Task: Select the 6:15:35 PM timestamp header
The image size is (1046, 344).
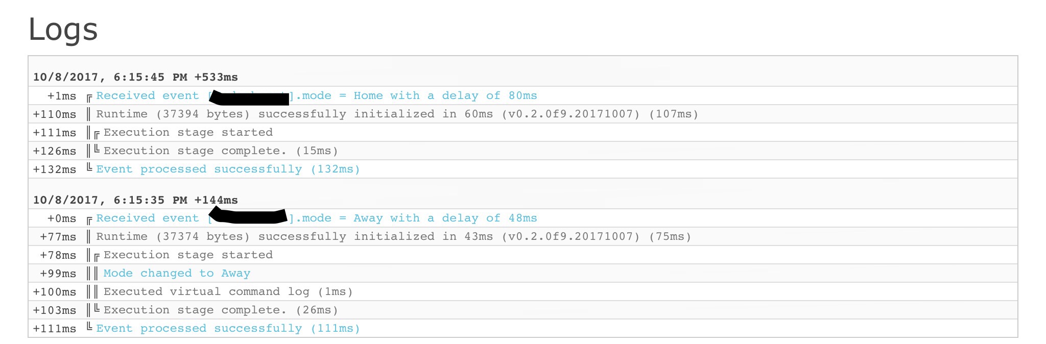Action: (x=135, y=200)
